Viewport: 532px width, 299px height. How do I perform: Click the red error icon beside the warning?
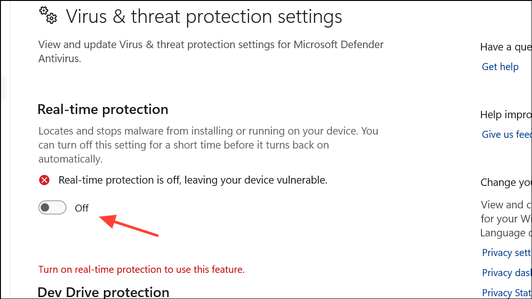[x=44, y=180]
